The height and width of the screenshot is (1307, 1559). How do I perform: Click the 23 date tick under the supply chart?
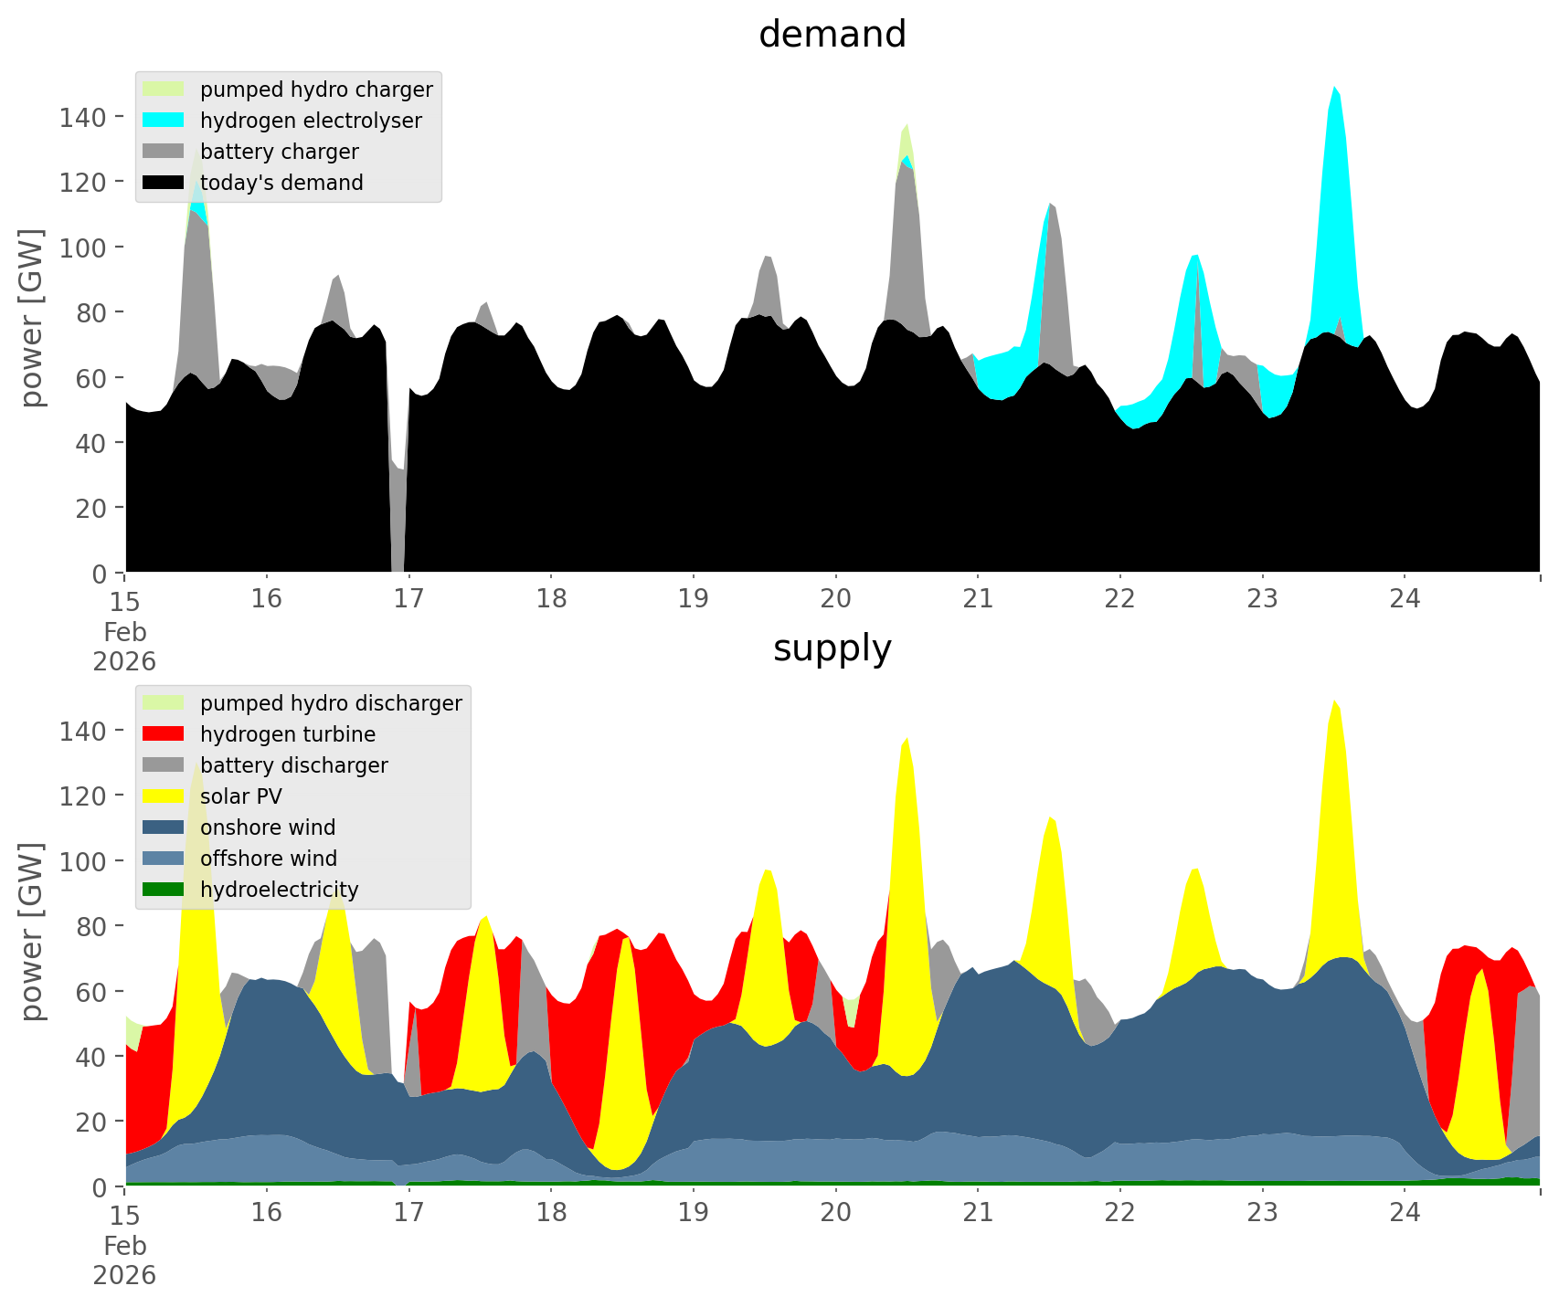coord(1262,1213)
